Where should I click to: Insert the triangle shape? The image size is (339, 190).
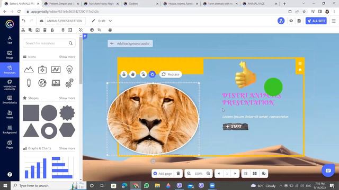(x=31, y=130)
